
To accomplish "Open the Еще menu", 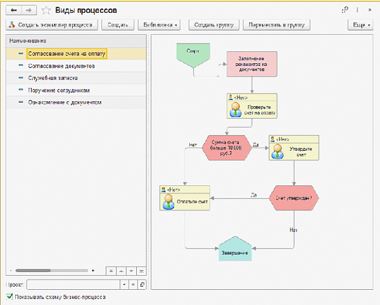I will click(x=360, y=25).
